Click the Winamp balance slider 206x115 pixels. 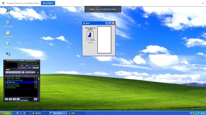click(x=30, y=68)
